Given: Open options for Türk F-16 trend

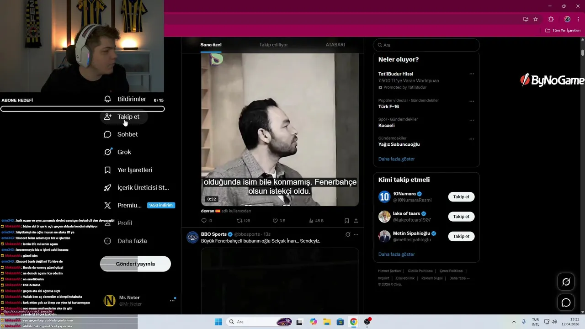Looking at the screenshot, I should pyautogui.click(x=472, y=101).
